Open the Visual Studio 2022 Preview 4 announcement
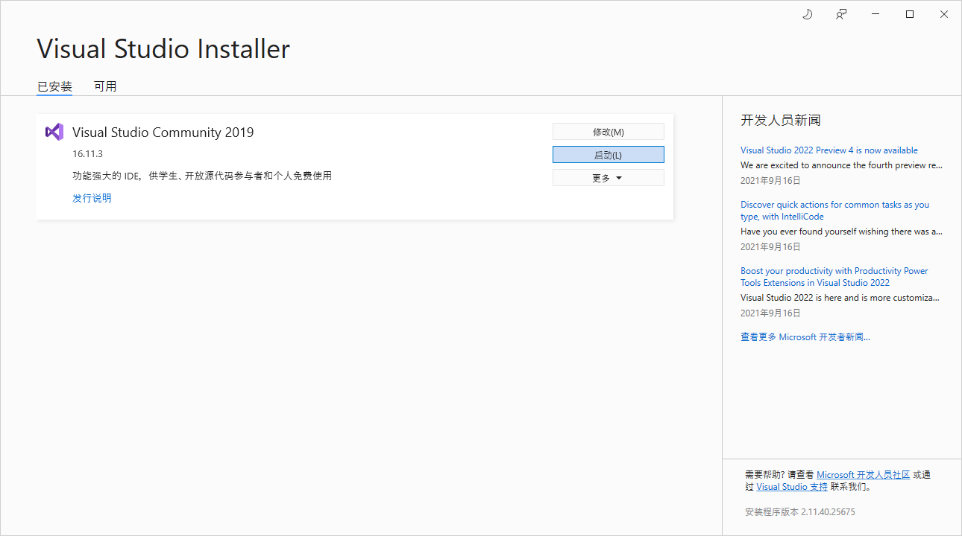The height and width of the screenshot is (536, 962). (829, 150)
